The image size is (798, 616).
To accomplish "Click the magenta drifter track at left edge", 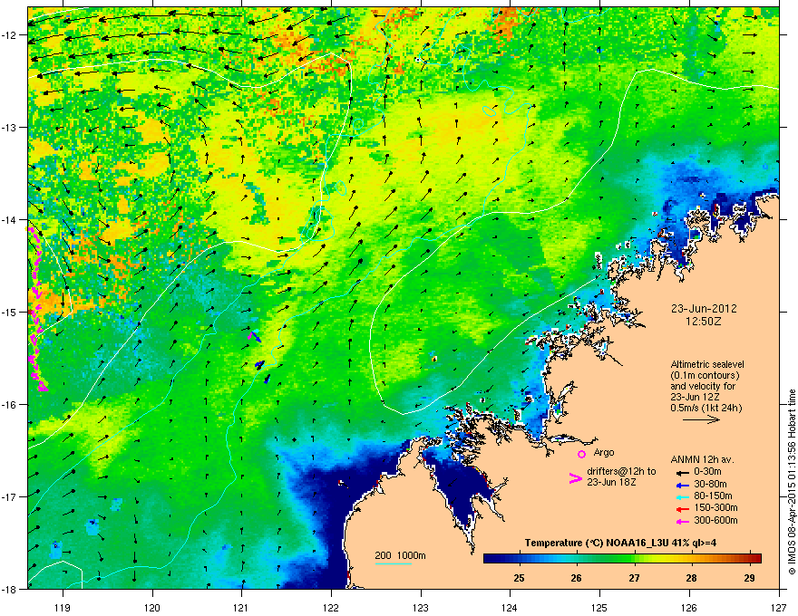I will 35,310.
